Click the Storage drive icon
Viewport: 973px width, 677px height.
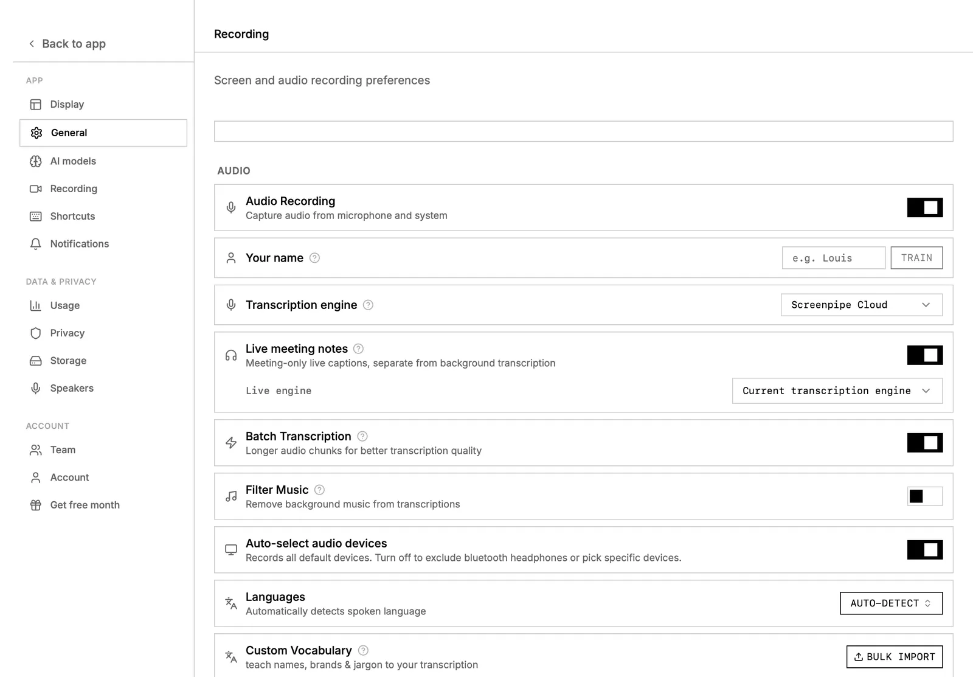[36, 361]
